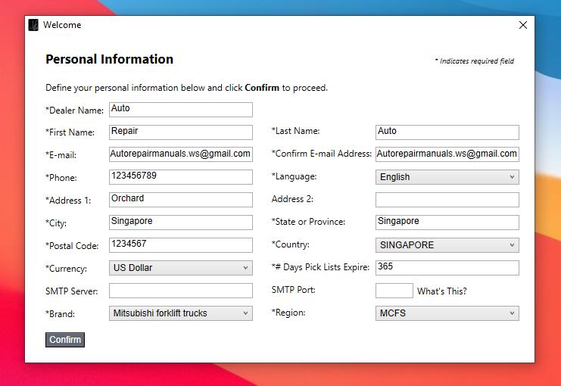Click the empty SMTP Server field
Image resolution: width=561 pixels, height=386 pixels.
click(181, 291)
